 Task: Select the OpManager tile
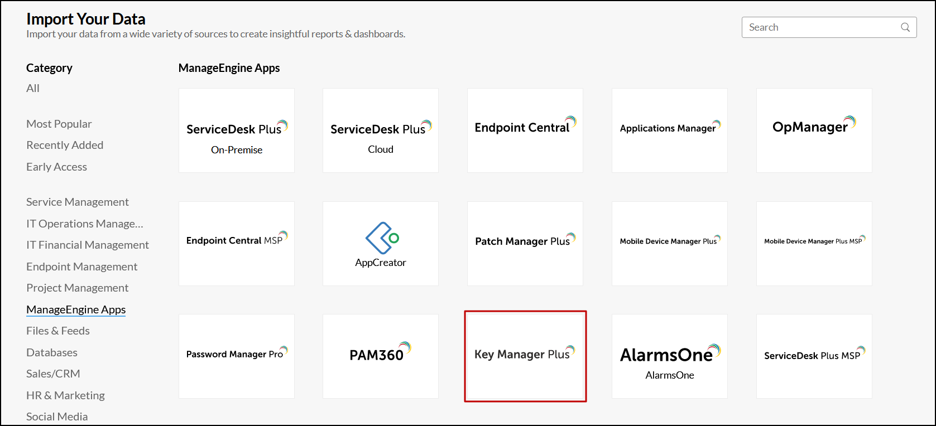pos(814,130)
